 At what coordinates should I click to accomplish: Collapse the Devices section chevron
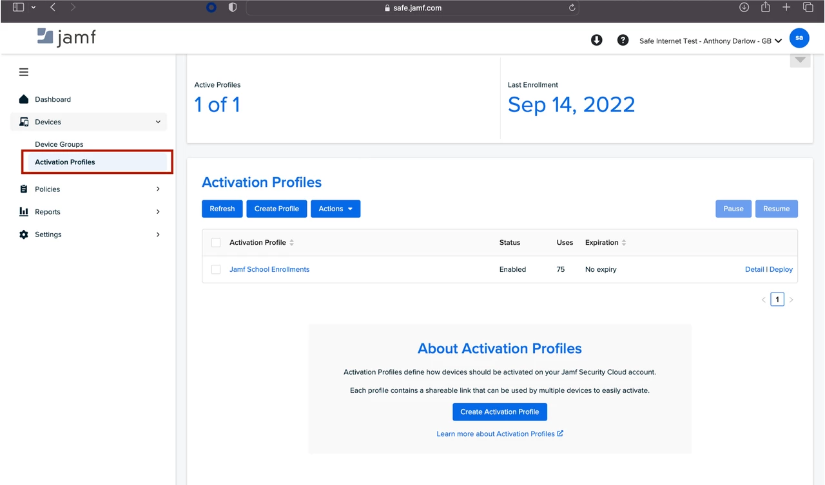[x=158, y=122]
